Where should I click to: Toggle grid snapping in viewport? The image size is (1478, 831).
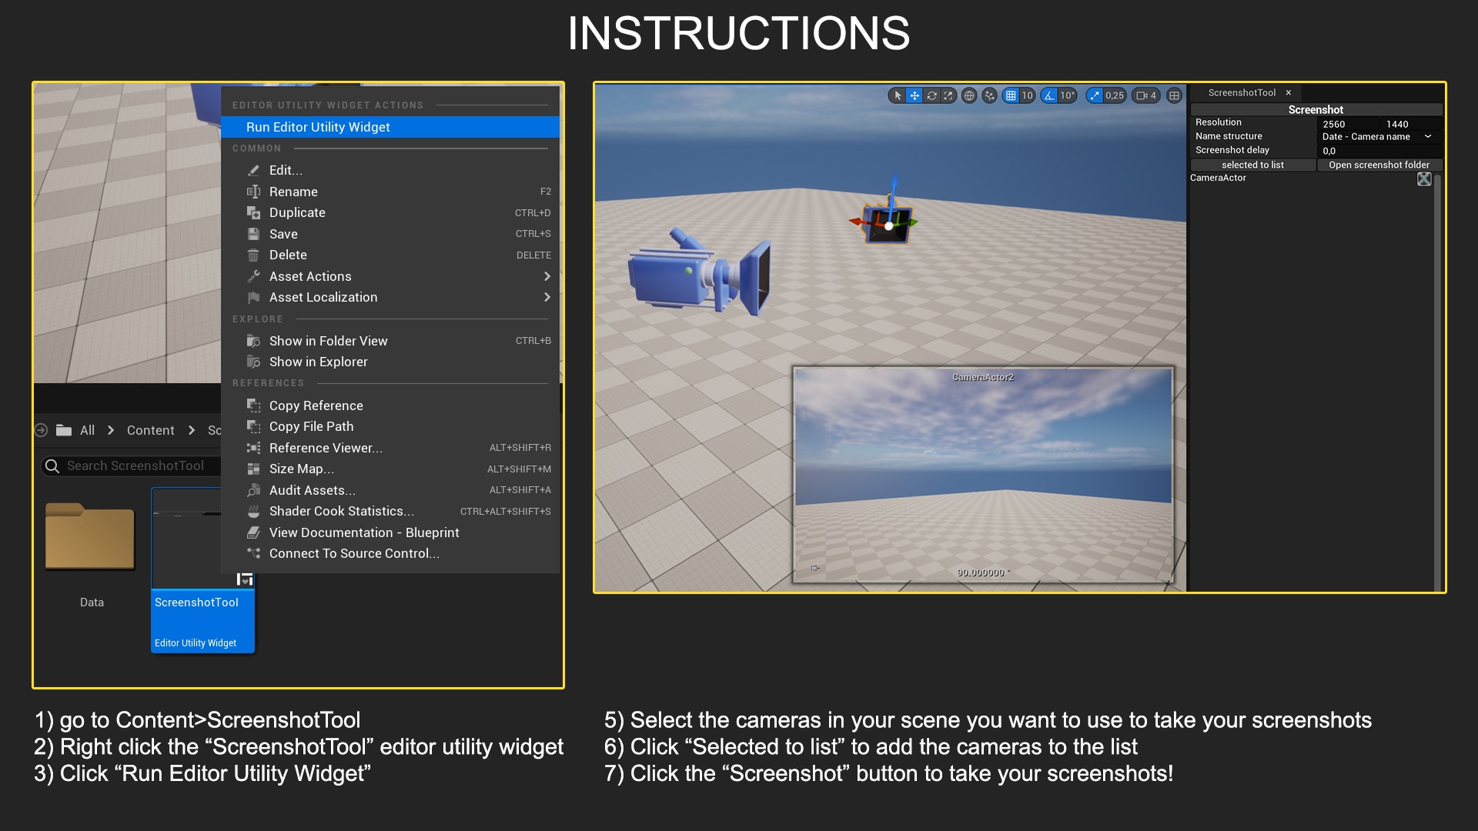point(1009,96)
